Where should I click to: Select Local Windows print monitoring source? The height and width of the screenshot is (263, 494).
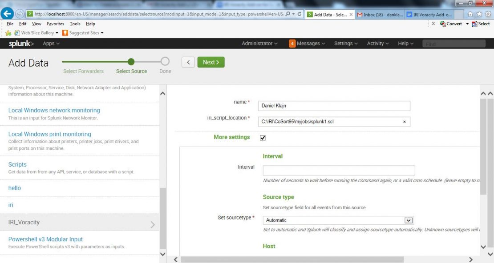(50, 134)
